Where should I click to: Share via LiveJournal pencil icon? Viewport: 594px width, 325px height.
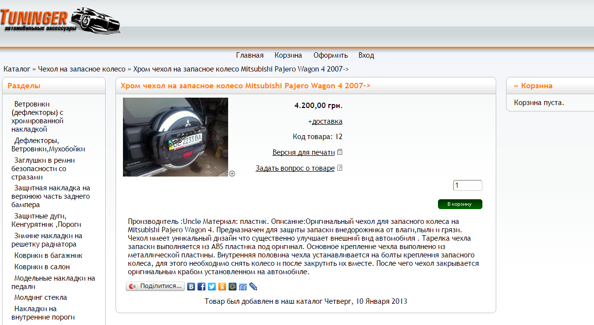tap(253, 287)
